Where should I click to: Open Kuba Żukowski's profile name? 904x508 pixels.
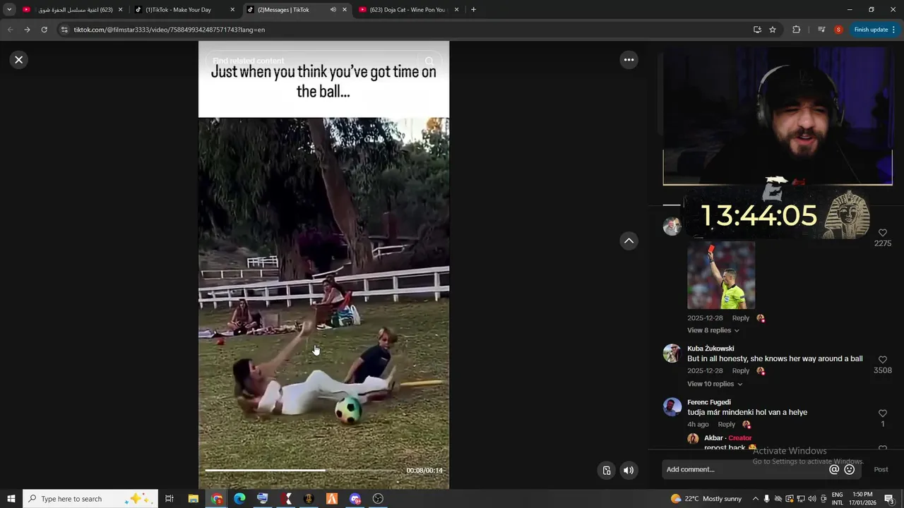[x=710, y=349]
